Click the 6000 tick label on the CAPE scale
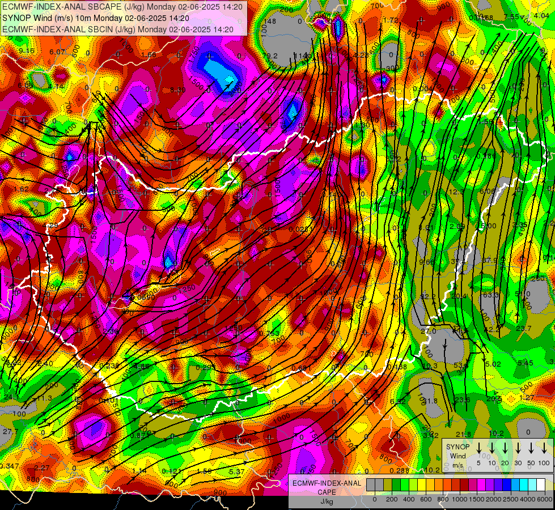Viewport: 555px width, 510px height. click(x=545, y=499)
